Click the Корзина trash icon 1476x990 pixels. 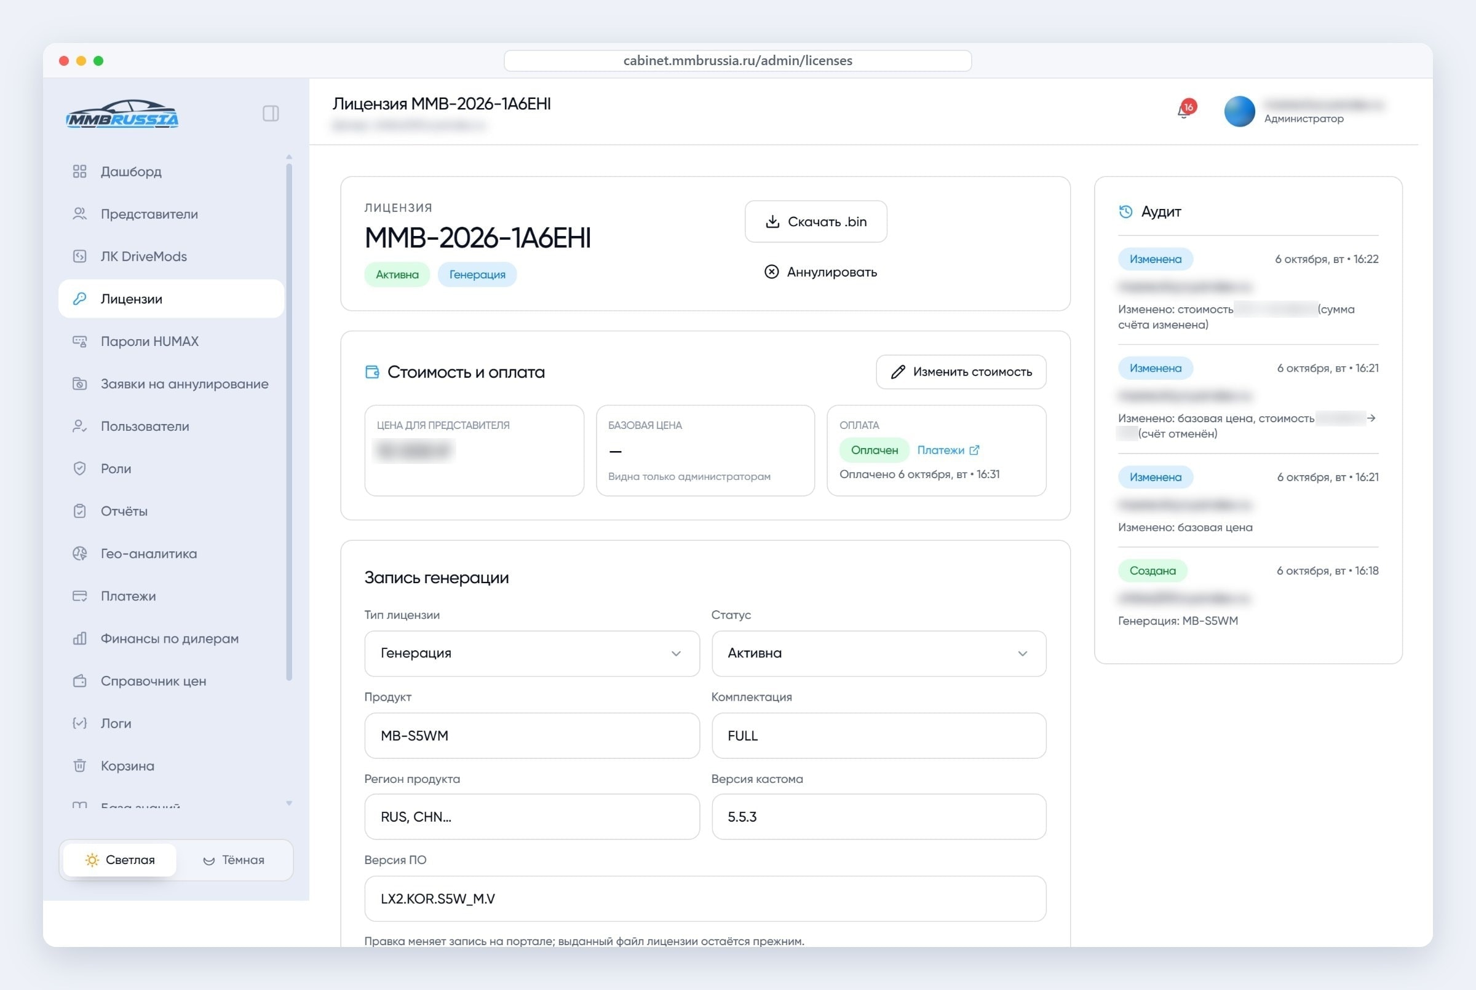(79, 766)
